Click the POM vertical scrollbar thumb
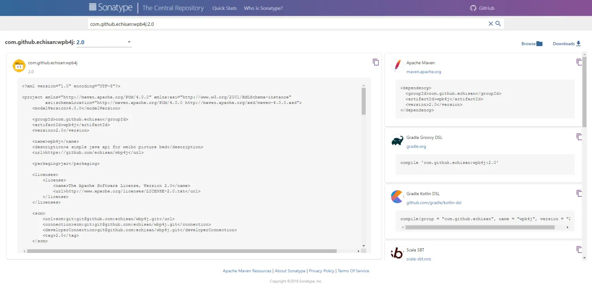This screenshot has height=288, width=592. (363, 101)
